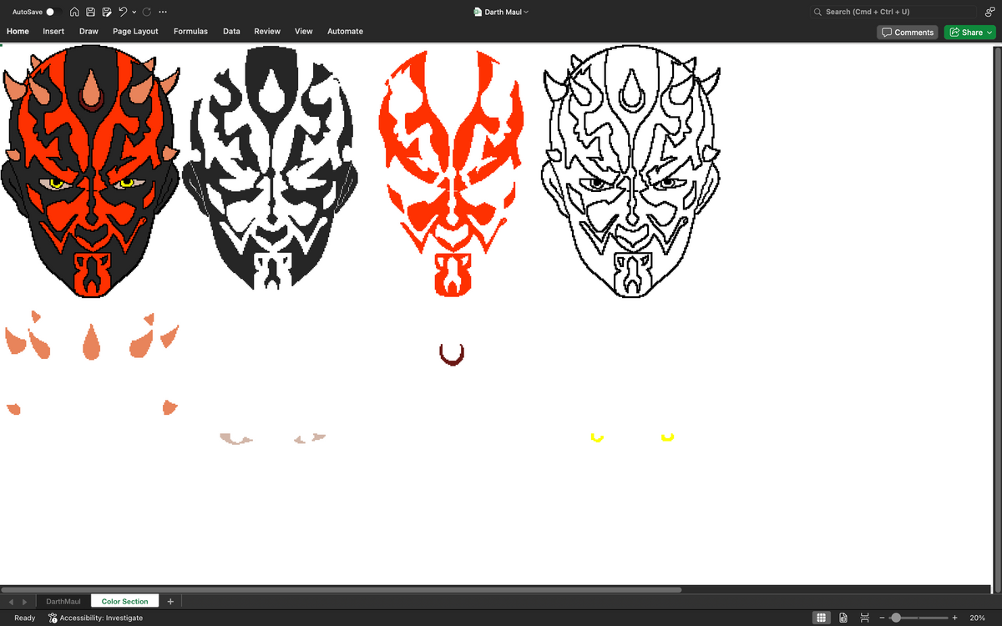The image size is (1002, 626).
Task: Open the Automate ribbon tab
Action: point(345,32)
